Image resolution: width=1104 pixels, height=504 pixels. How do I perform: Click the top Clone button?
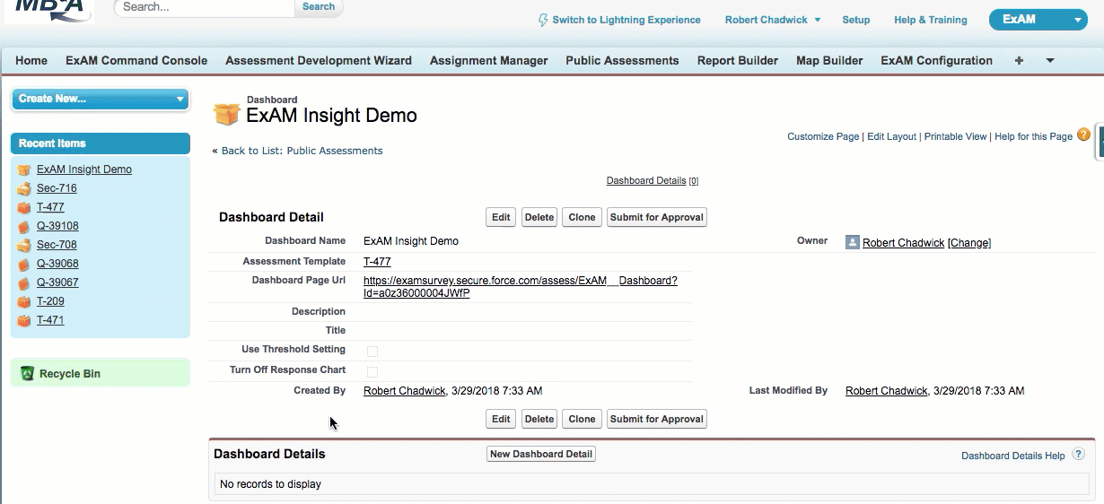(582, 217)
